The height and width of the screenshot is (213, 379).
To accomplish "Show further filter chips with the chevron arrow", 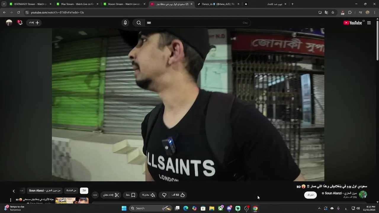I will 14,191.
